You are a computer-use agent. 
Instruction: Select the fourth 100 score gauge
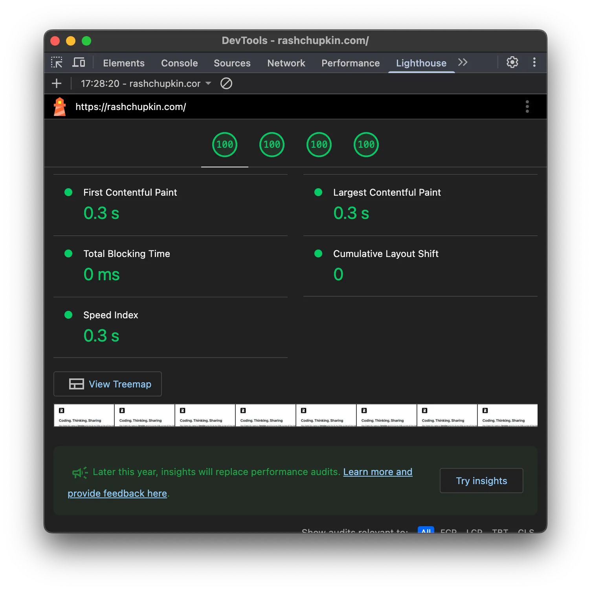tap(366, 145)
